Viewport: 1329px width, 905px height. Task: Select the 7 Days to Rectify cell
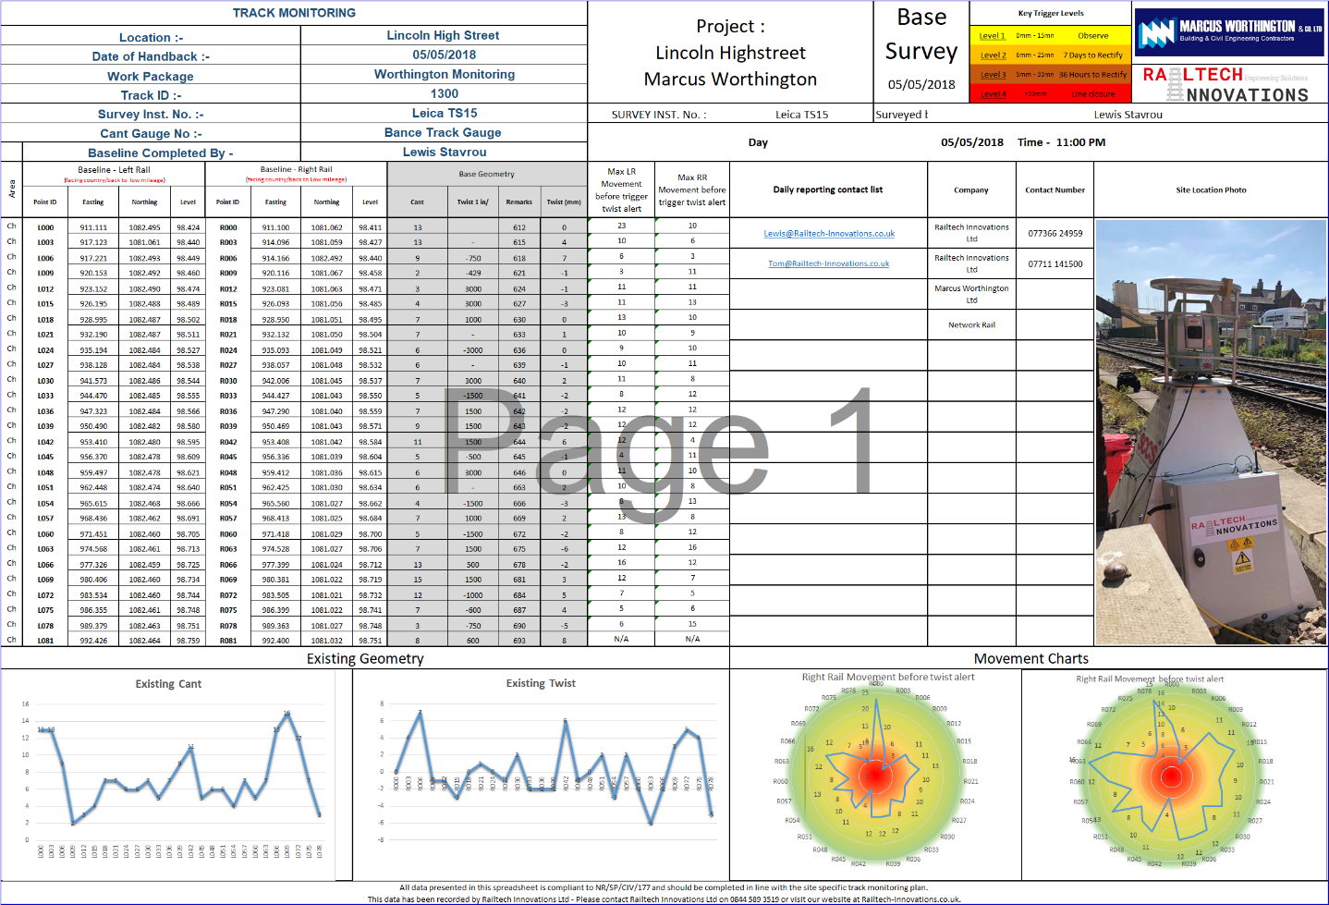point(1093,55)
